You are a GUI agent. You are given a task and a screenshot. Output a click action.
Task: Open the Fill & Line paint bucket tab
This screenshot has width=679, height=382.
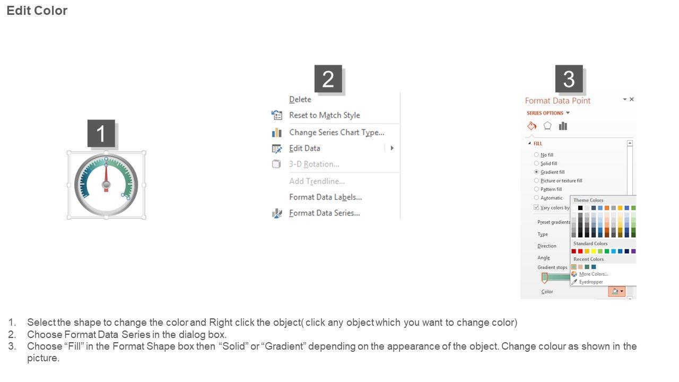(532, 126)
